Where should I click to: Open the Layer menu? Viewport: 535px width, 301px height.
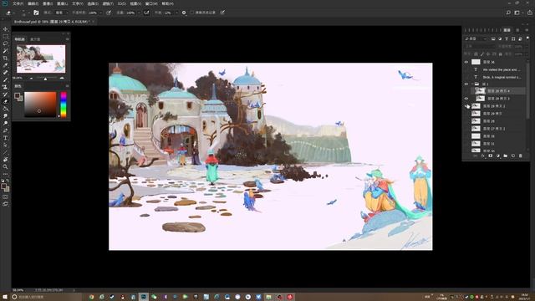tap(63, 3)
